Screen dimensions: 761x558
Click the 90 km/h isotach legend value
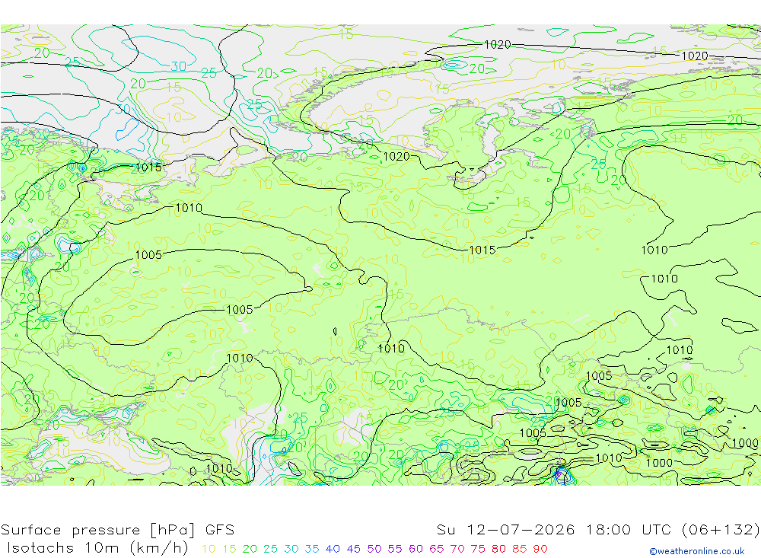[540, 549]
